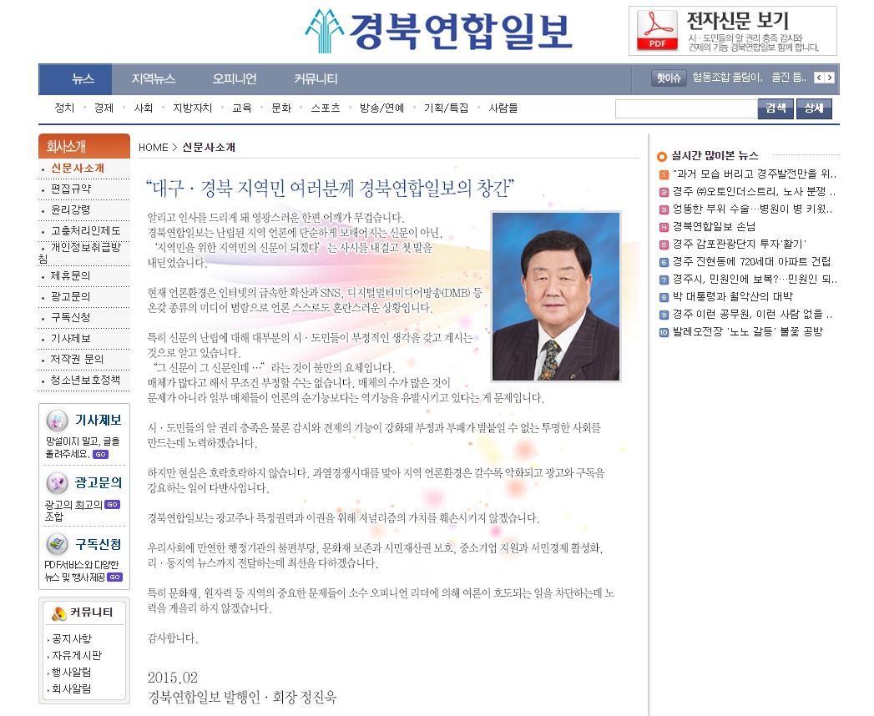Screen dimensions: 874x716
Task: Open 자유게시판 community link
Action: pos(77,656)
